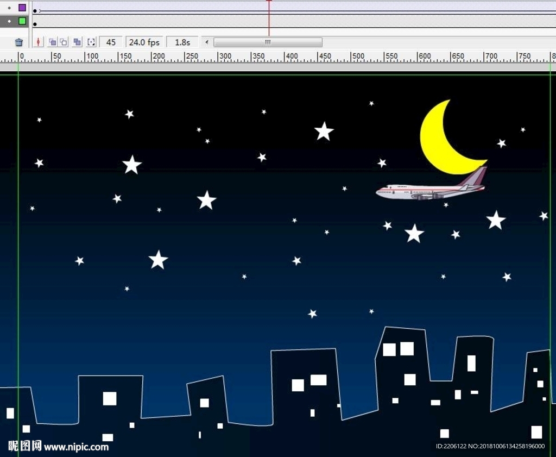This screenshot has width=556, height=457.
Task: Delete the selected layer with the trash icon
Action: (x=19, y=42)
